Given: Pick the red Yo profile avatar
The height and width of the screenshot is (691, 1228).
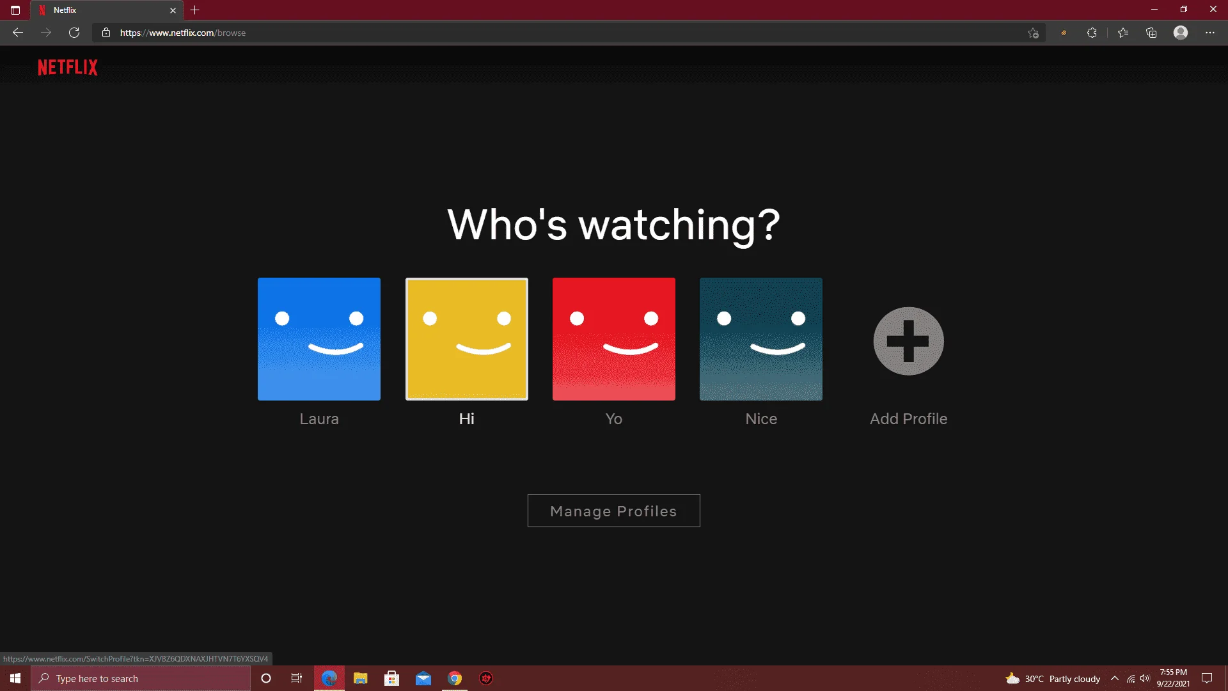Looking at the screenshot, I should [x=614, y=339].
